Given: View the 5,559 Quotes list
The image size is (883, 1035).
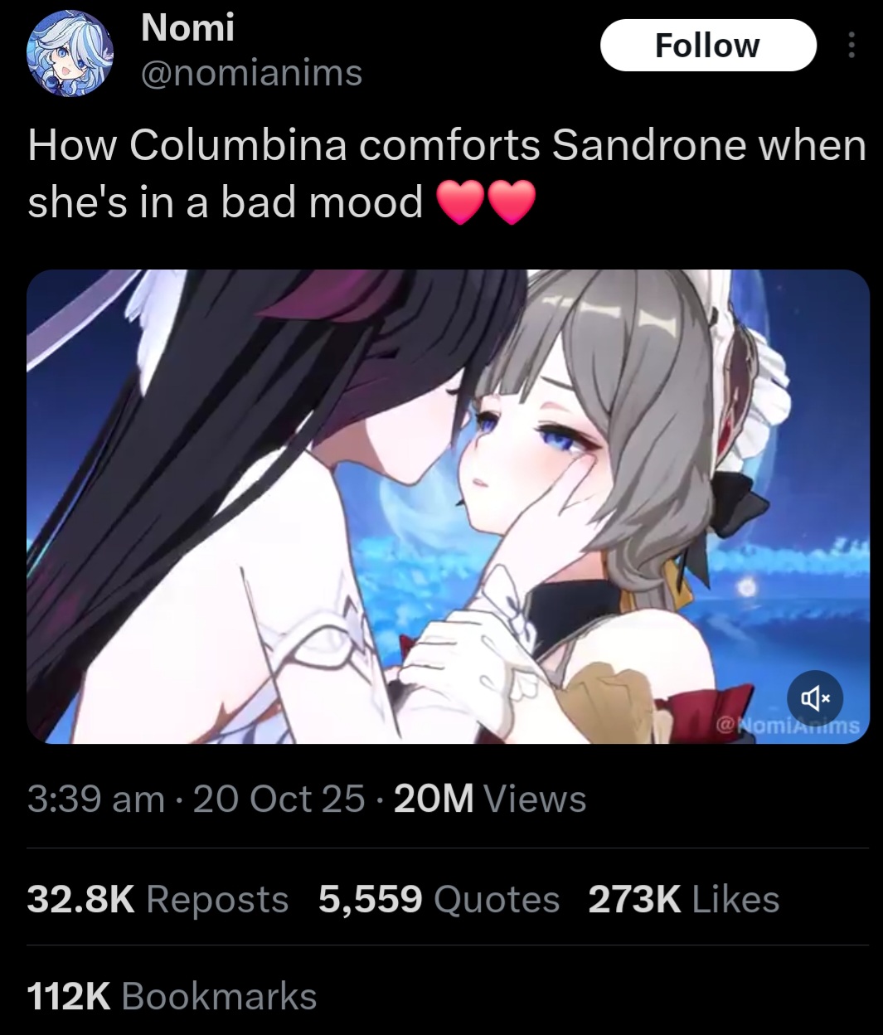Looking at the screenshot, I should pyautogui.click(x=439, y=899).
